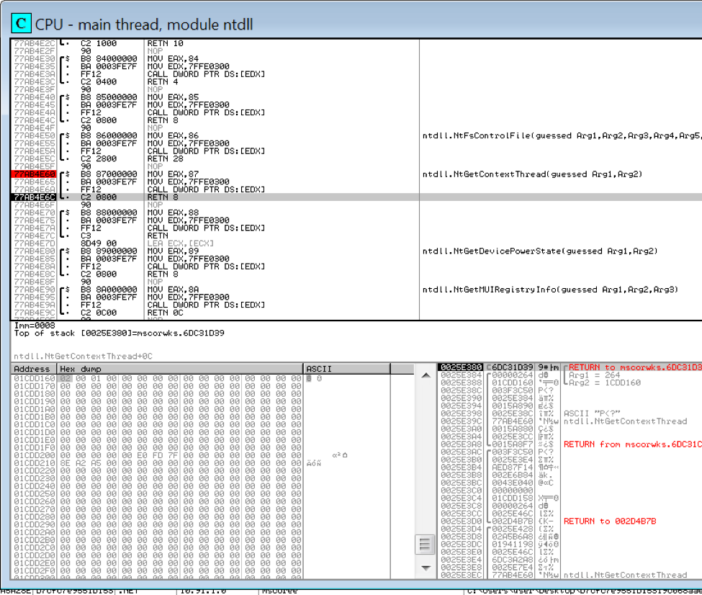The image size is (702, 595).
Task: Click the NtGetDevicePowerState comment line
Action: click(540, 251)
